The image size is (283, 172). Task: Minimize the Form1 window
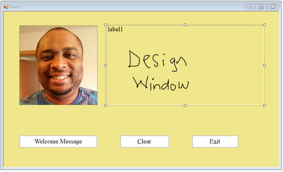(x=250, y=7)
